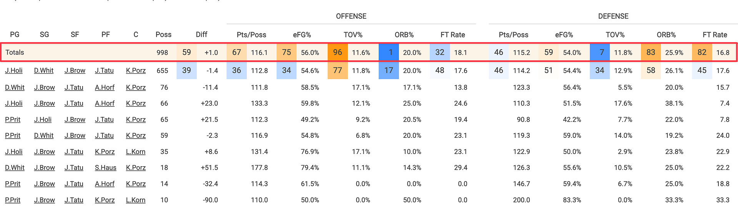Click the PG column header
Image resolution: width=738 pixels, height=210 pixels.
15,35
